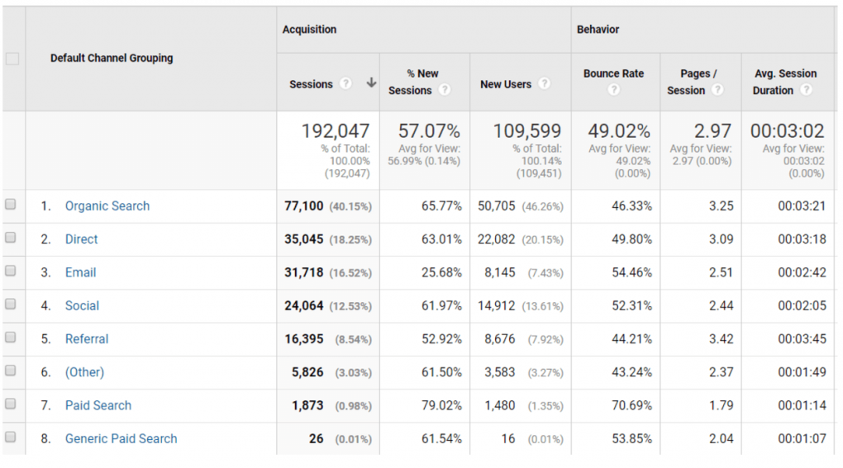Open the Referral channel link
This screenshot has height=468, width=843.
87,339
